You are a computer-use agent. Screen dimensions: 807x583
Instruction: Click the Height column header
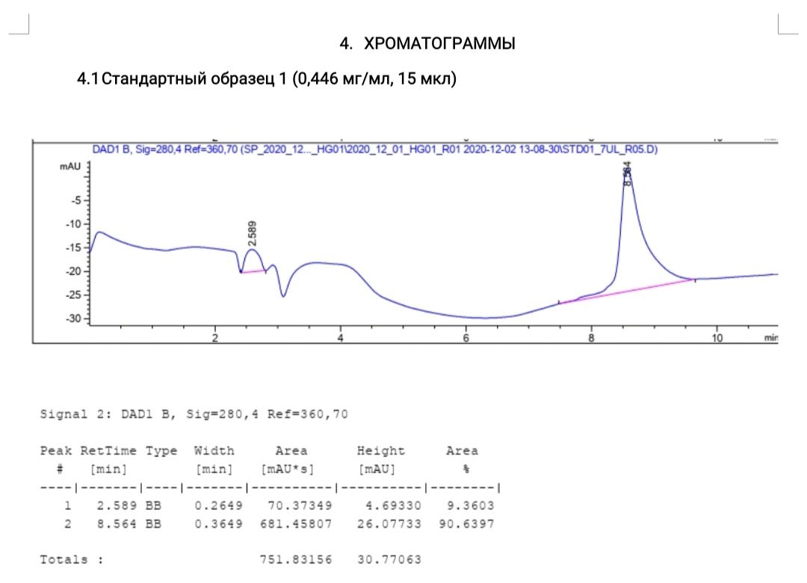[x=380, y=451]
